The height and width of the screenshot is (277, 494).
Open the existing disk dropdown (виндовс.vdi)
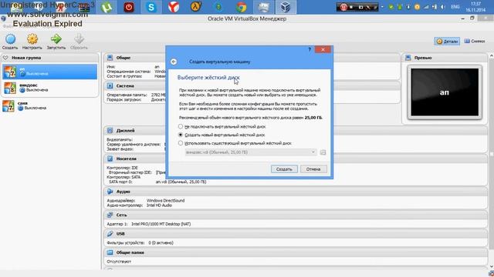[x=250, y=152]
